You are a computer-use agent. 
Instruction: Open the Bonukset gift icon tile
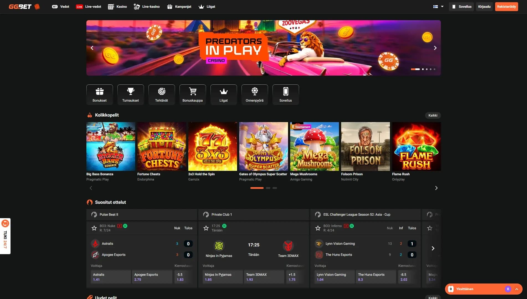[x=100, y=95]
